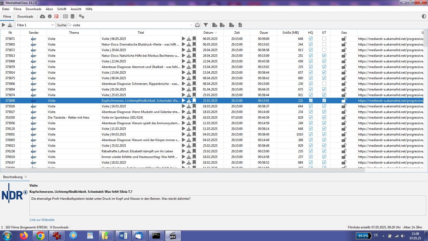Toggle UT checkbox for 'Visite im Sportdress'
This screenshot has width=428, height=241.
coord(324,117)
